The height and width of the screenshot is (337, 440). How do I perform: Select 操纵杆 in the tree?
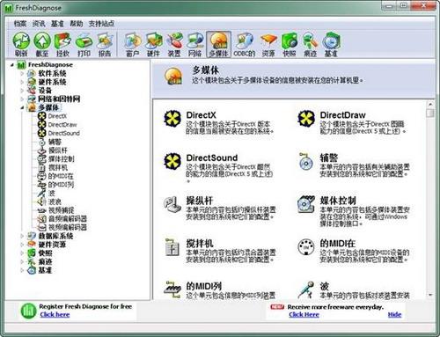tap(58, 150)
